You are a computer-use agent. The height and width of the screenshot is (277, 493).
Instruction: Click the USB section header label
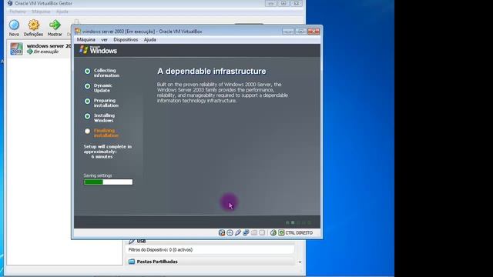coord(141,241)
